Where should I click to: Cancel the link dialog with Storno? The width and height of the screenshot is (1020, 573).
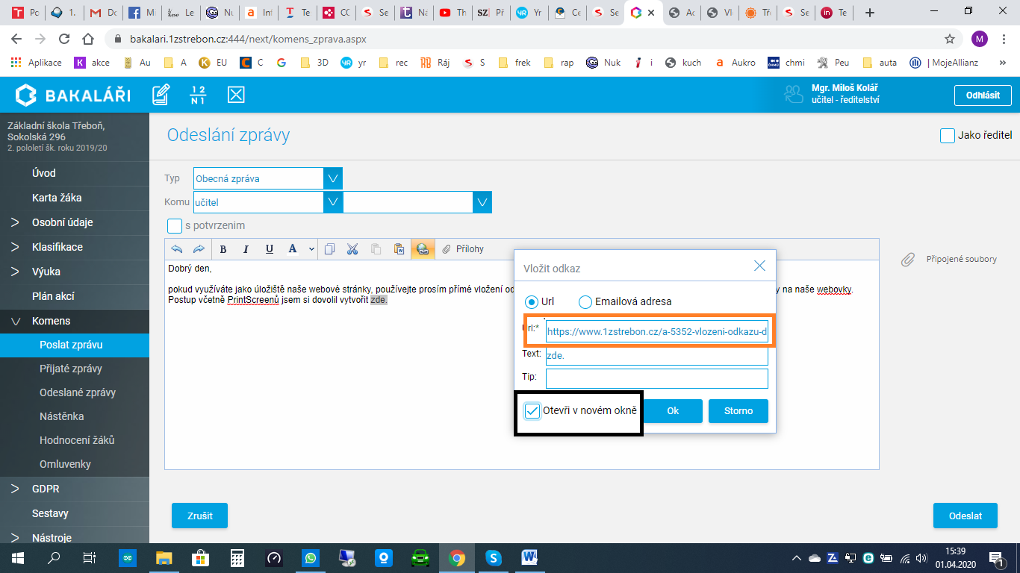coord(738,411)
